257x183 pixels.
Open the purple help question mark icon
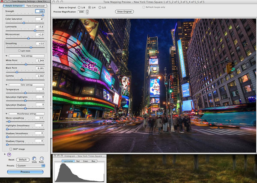click(9, 154)
